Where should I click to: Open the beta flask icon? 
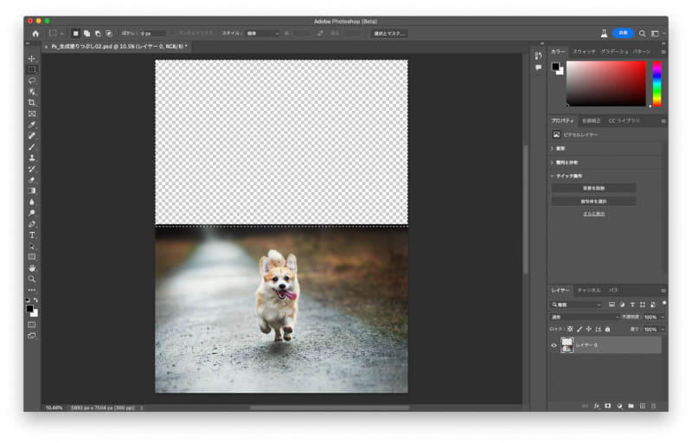(604, 34)
